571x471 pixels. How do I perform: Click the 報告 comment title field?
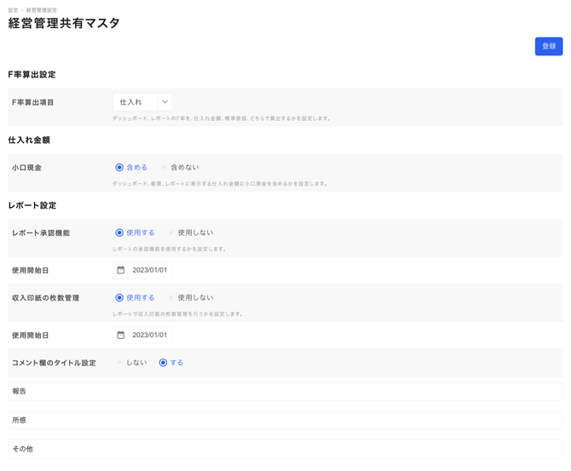pos(285,391)
